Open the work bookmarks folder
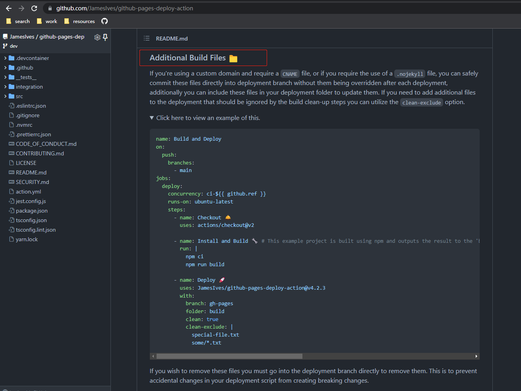Viewport: 521px width, 391px height. (x=47, y=21)
